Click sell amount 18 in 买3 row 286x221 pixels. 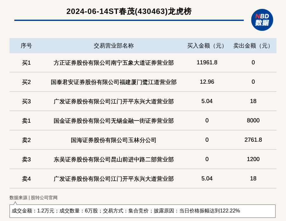click(253, 101)
